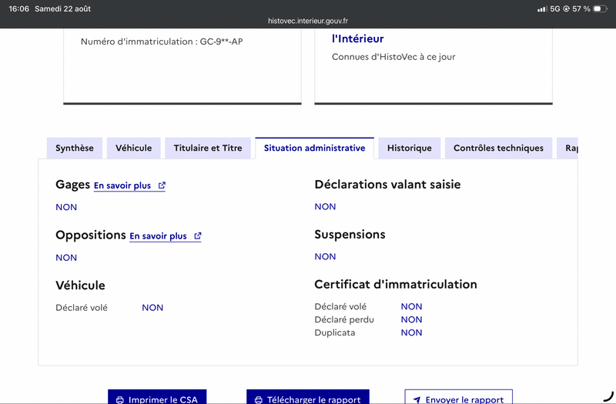616x404 pixels.
Task: Click printer icon on Imprimer le CSA
Action: (x=120, y=400)
